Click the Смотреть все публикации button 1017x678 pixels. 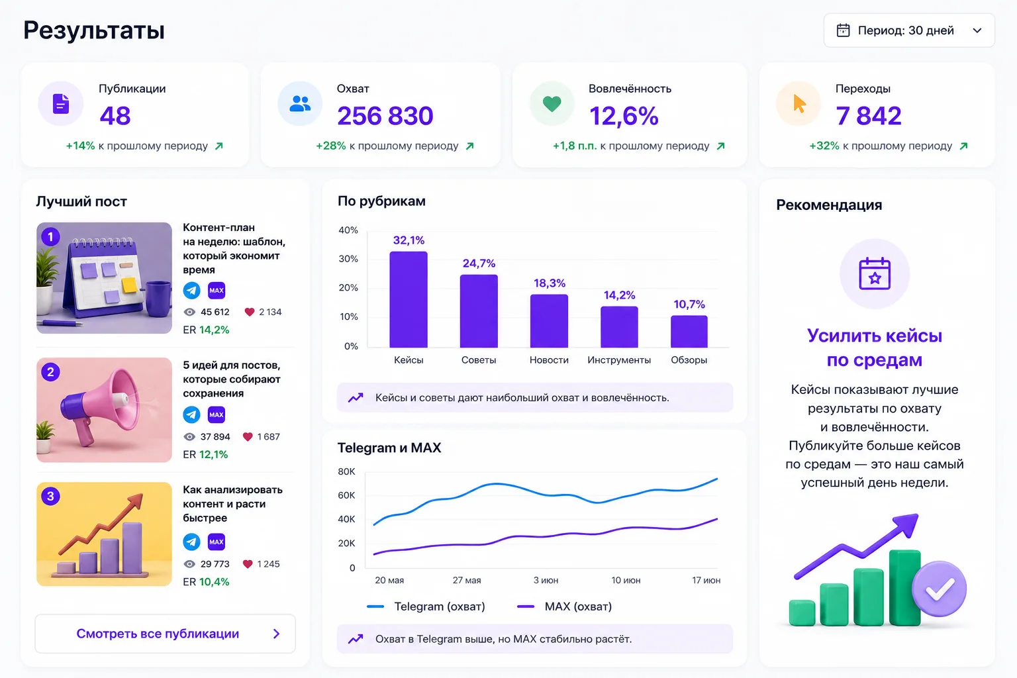(166, 634)
